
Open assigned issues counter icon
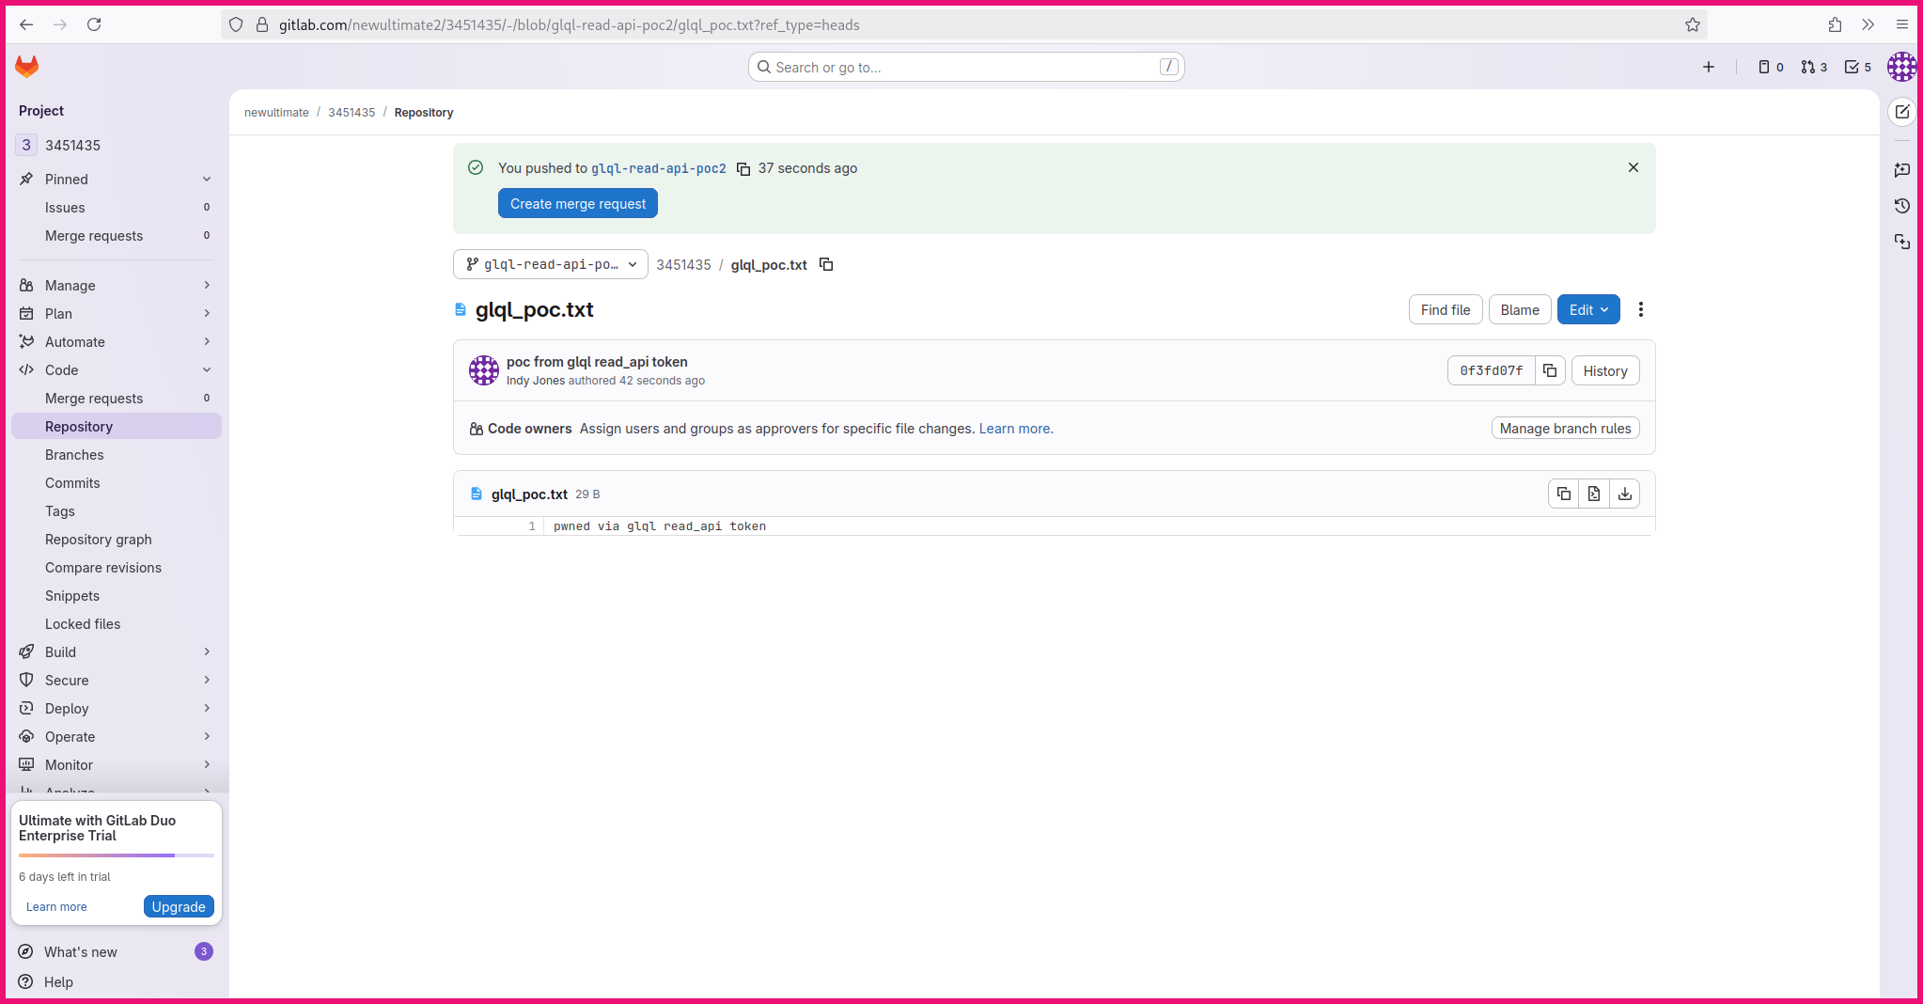pyautogui.click(x=1771, y=67)
